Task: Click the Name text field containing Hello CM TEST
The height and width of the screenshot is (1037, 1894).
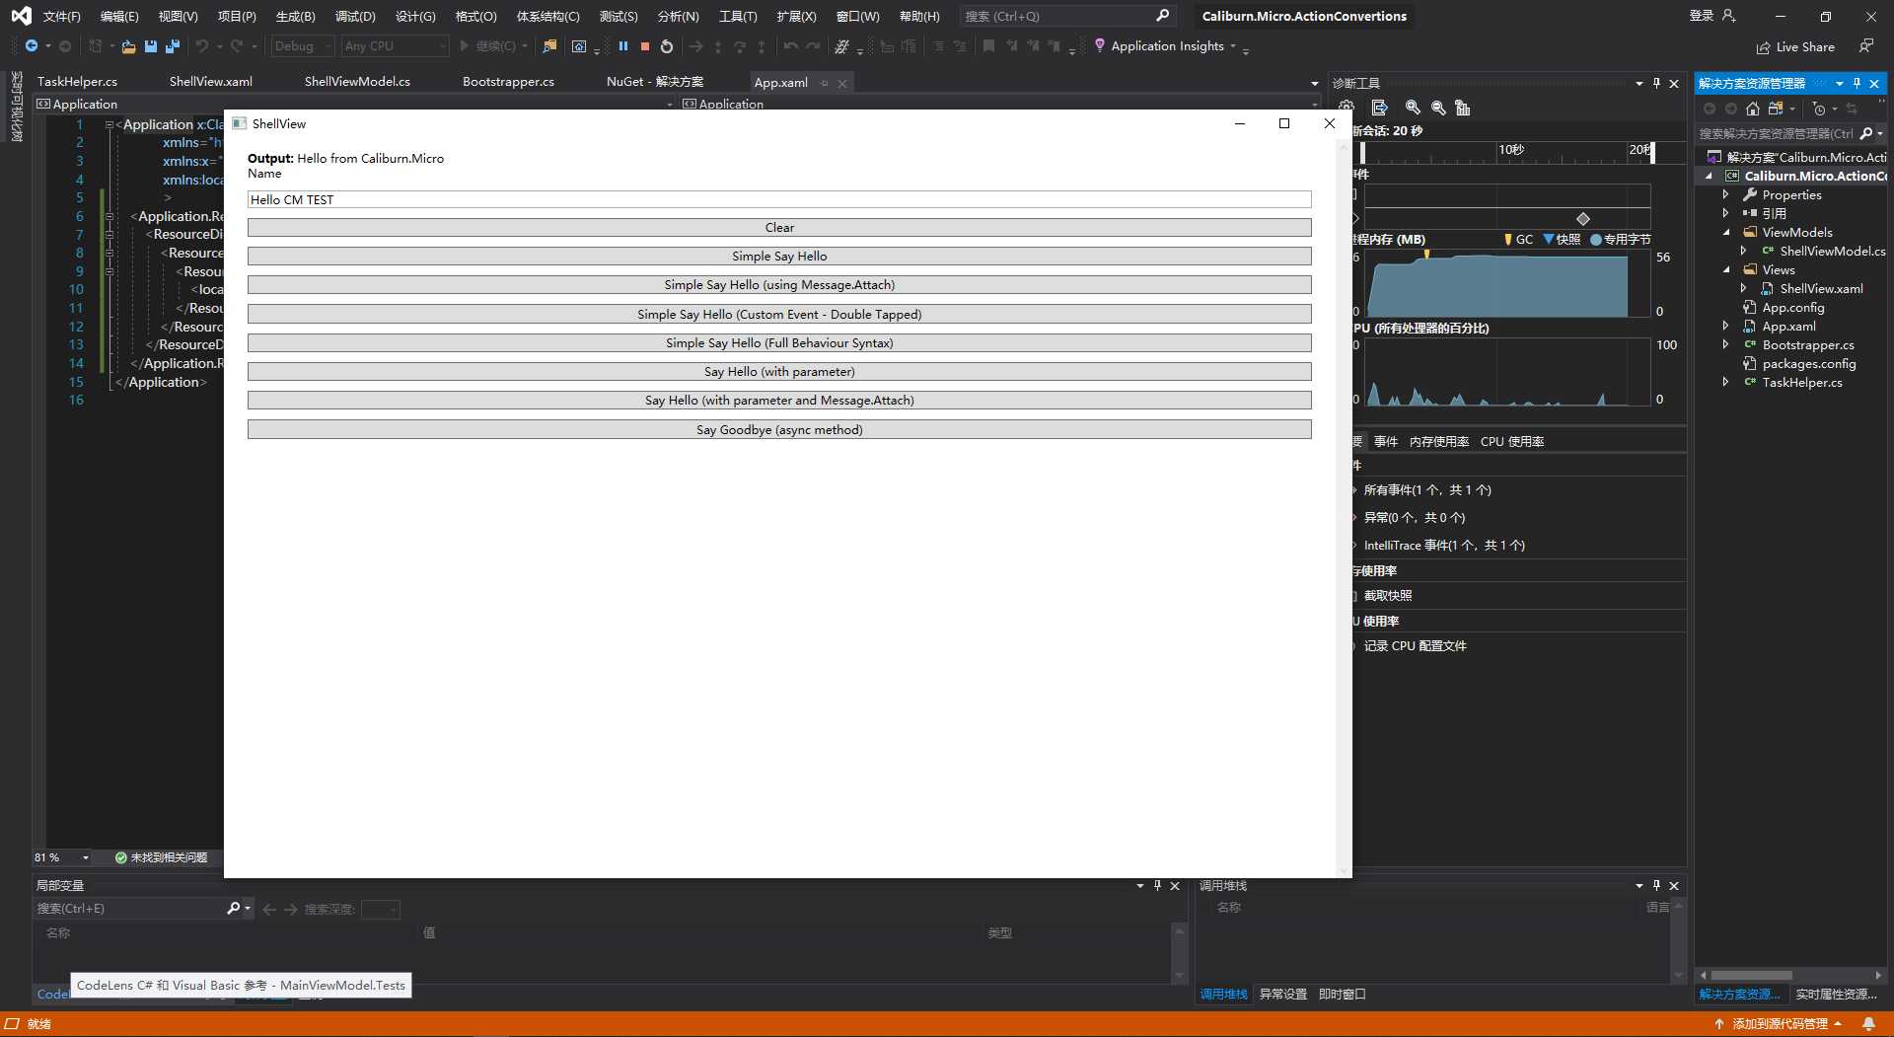Action: point(779,199)
